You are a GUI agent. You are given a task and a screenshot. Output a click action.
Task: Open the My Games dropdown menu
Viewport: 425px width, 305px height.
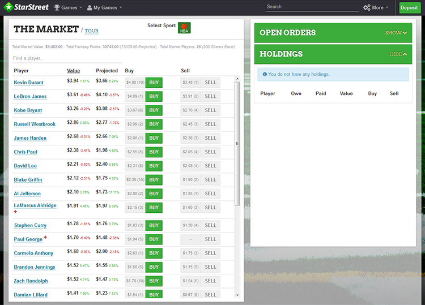(104, 7)
